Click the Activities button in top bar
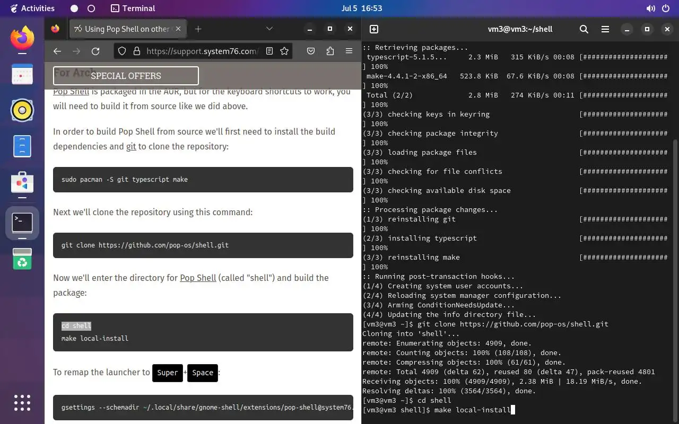679x424 pixels. (32, 8)
